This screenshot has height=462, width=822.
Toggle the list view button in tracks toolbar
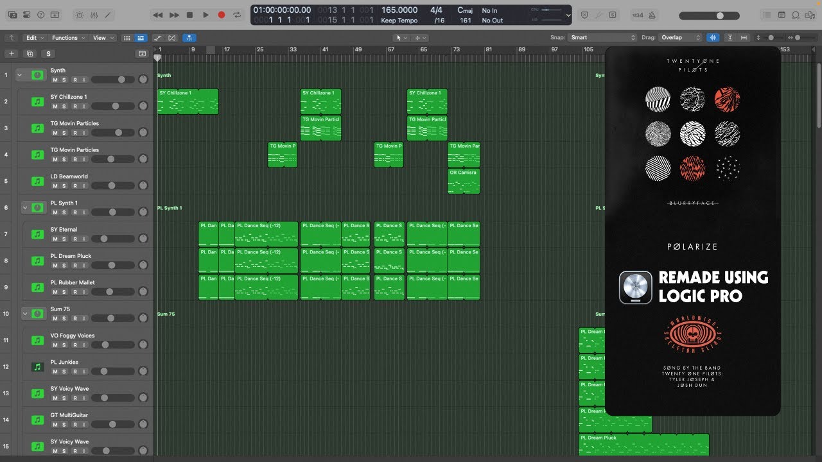pyautogui.click(x=141, y=38)
